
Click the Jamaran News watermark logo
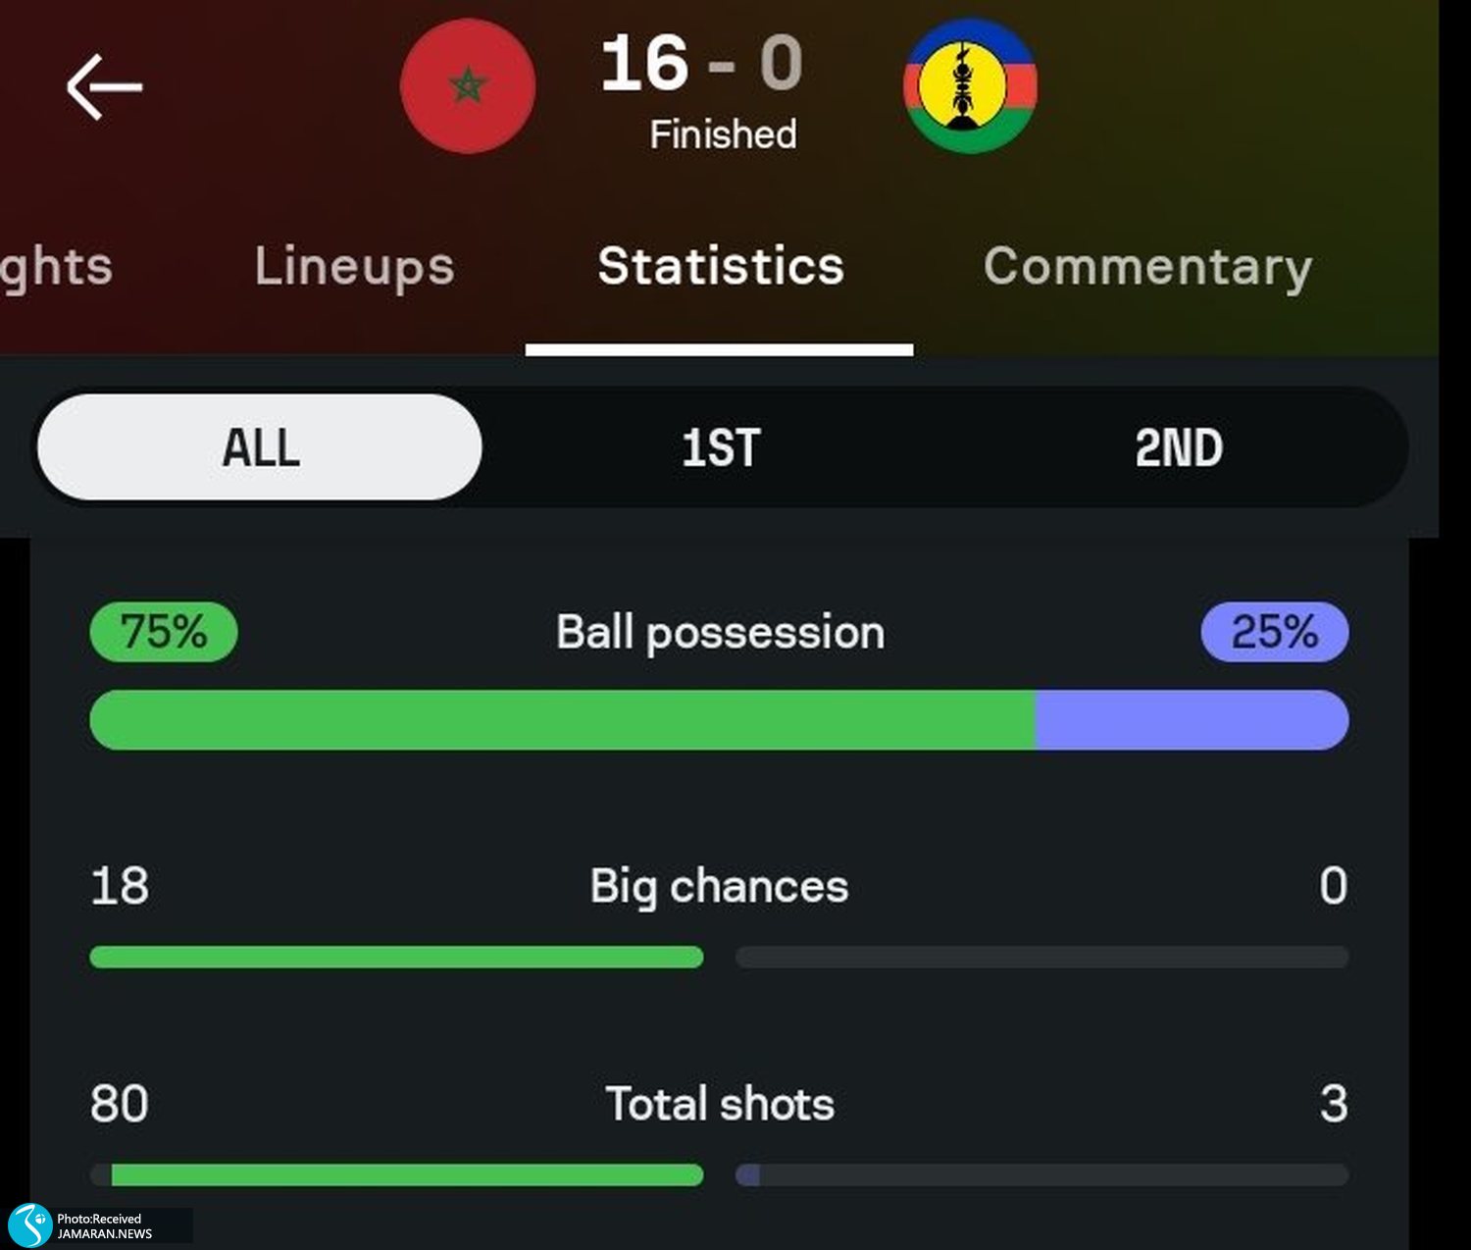point(29,1225)
